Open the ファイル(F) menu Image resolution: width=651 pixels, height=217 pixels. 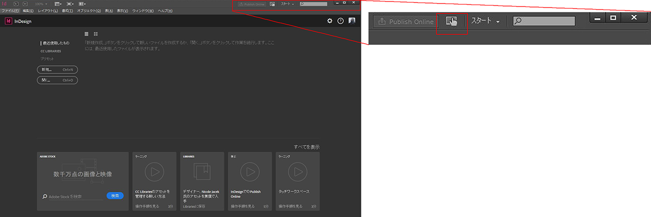point(10,11)
